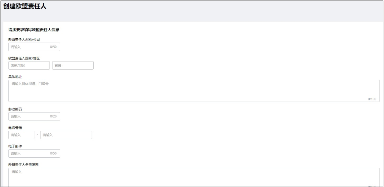Click the phone number box after the dash

[66, 135]
